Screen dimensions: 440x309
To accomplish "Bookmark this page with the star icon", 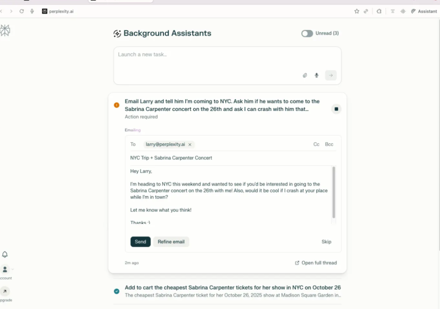I will [x=357, y=11].
